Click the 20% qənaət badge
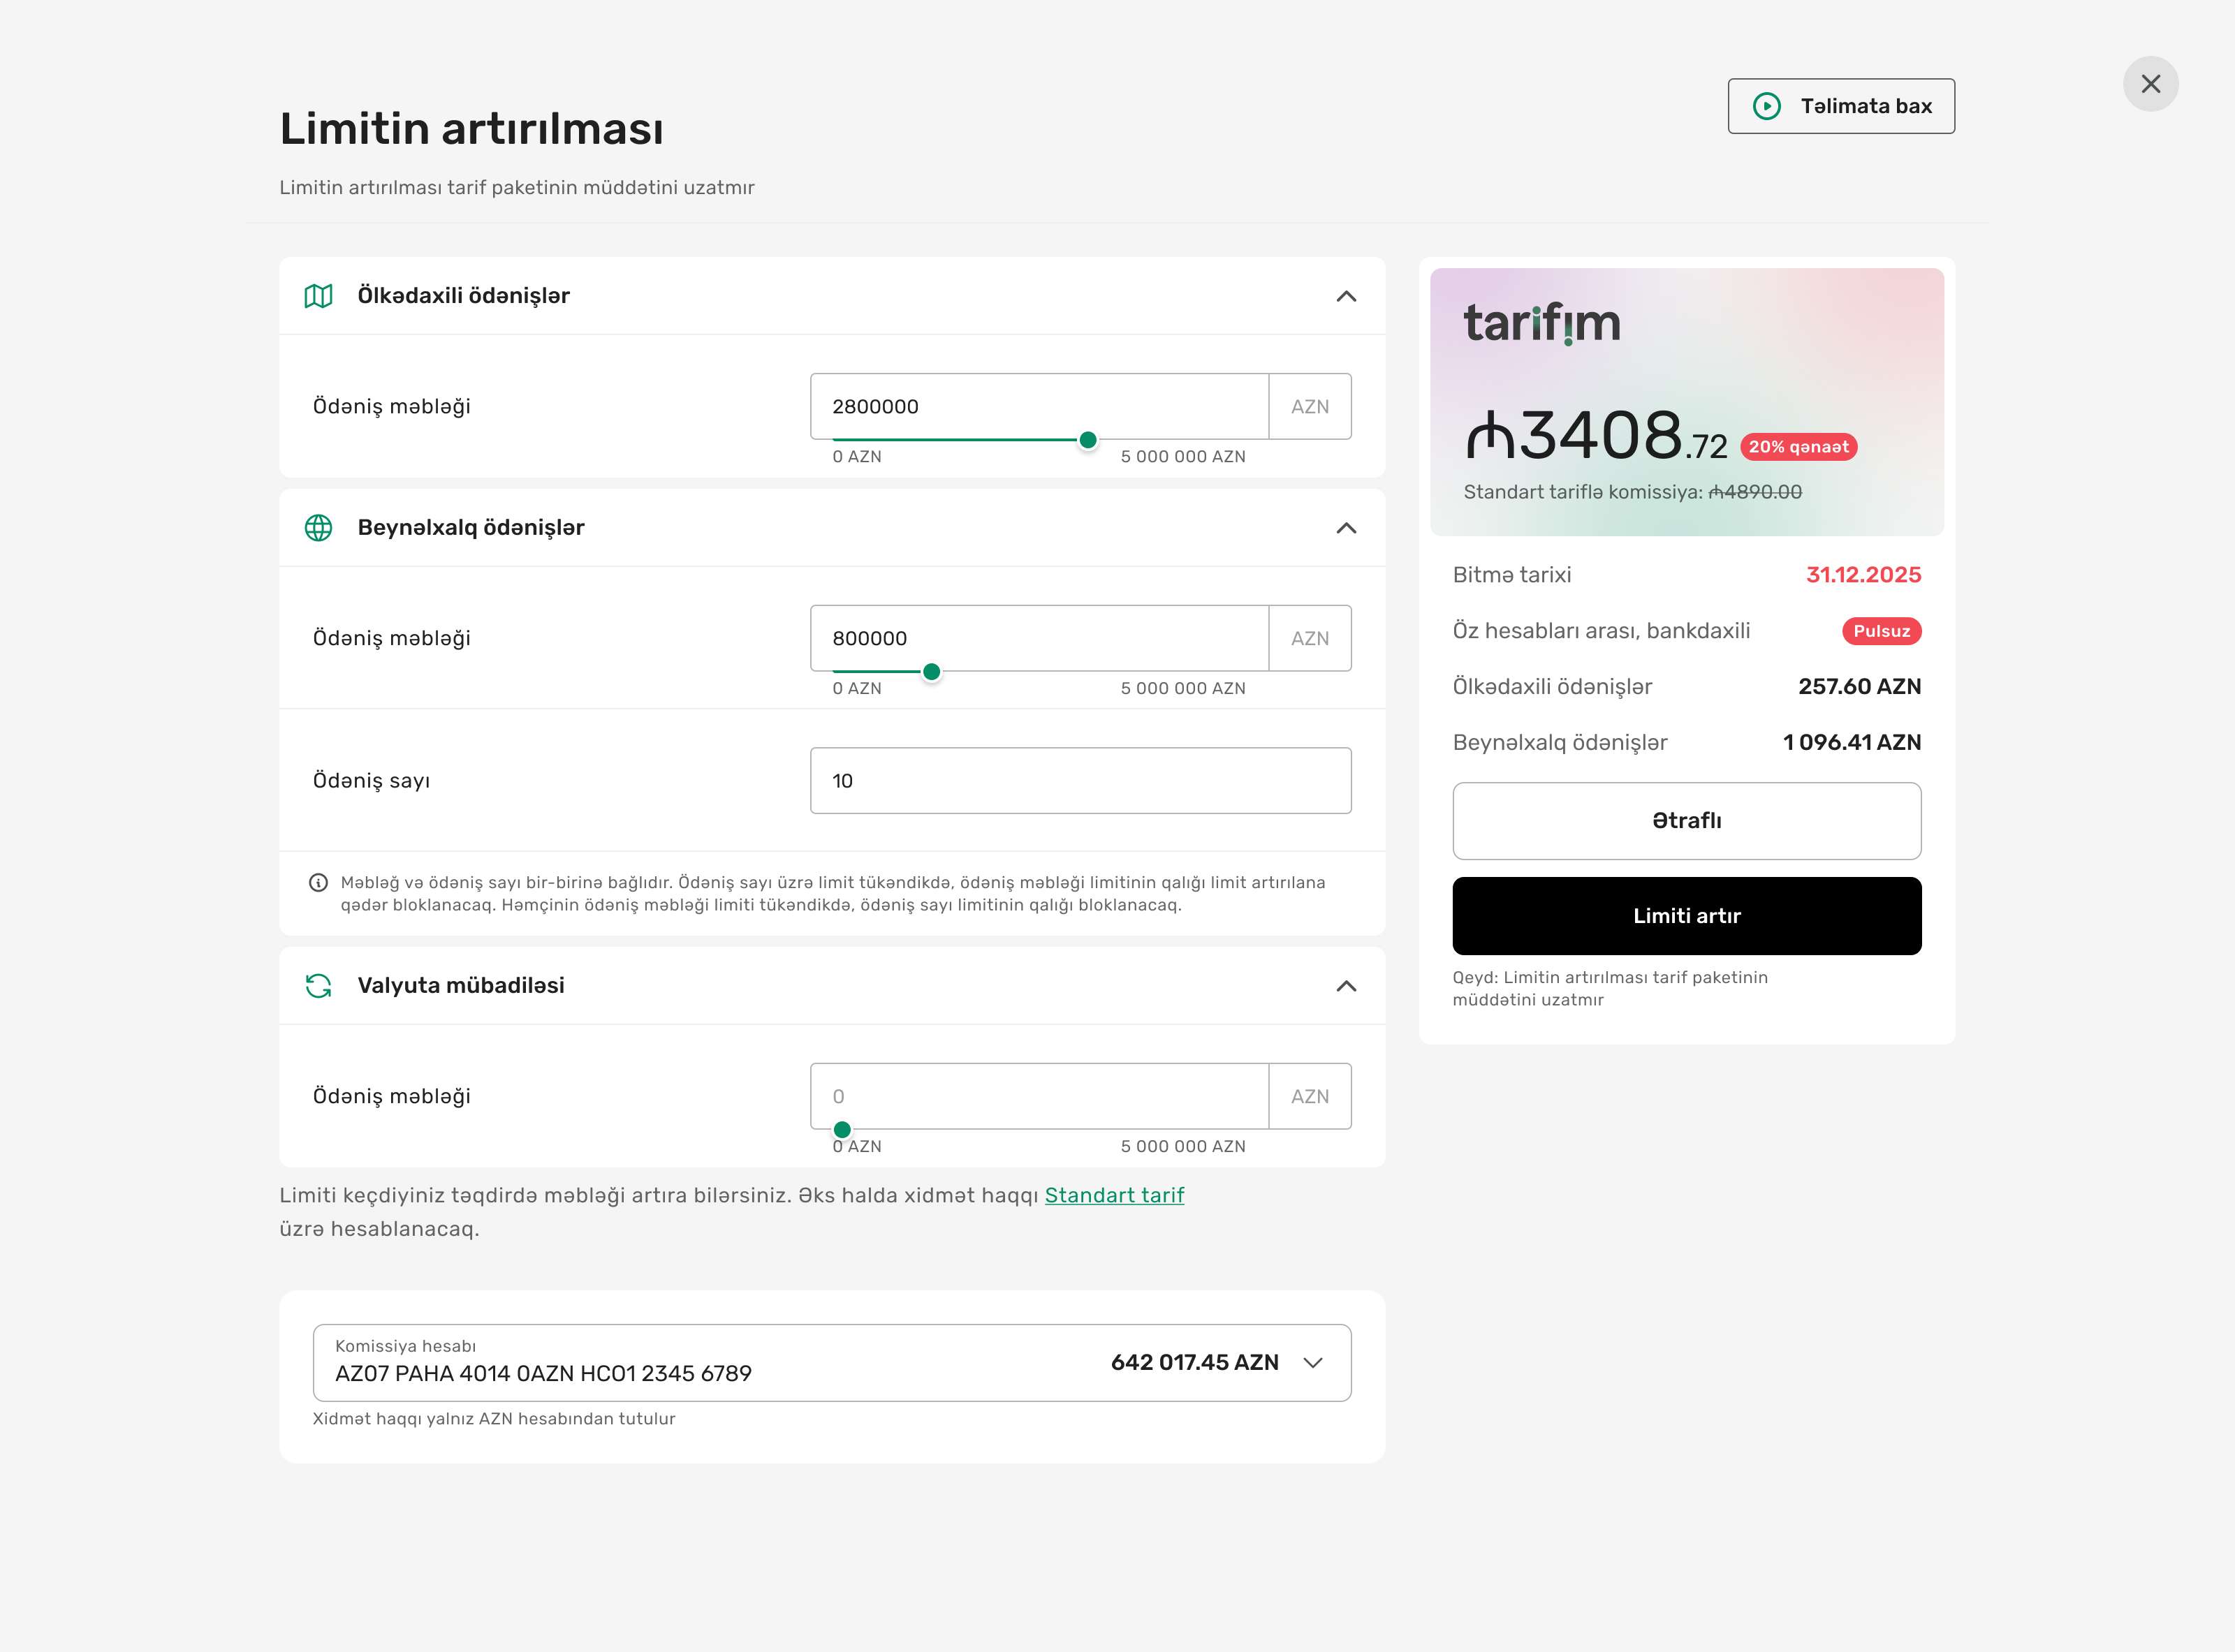Image resolution: width=2235 pixels, height=1652 pixels. pyautogui.click(x=1798, y=447)
